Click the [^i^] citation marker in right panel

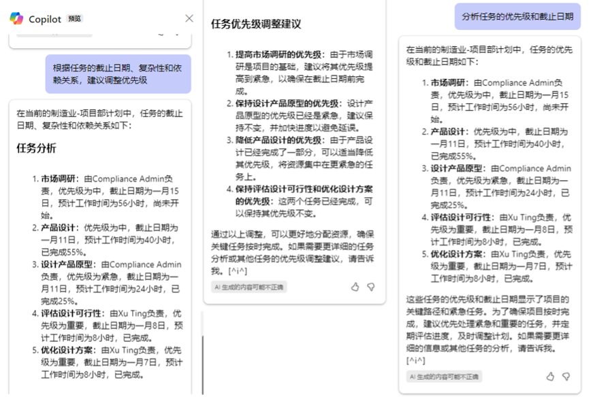[x=415, y=360]
